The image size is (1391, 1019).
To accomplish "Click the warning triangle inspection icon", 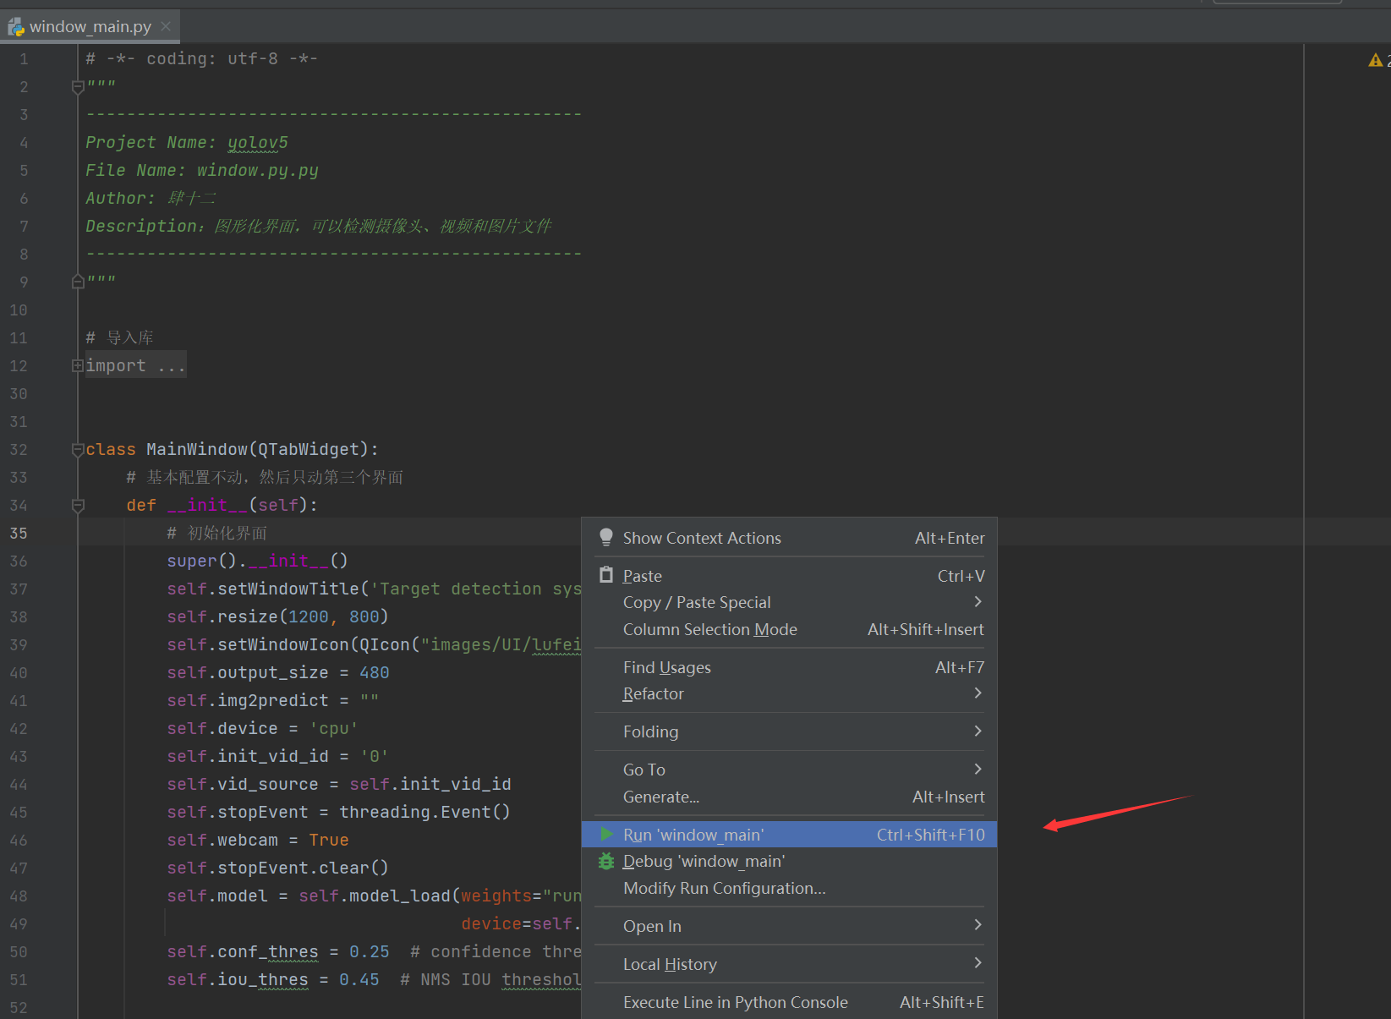I will pos(1375,60).
